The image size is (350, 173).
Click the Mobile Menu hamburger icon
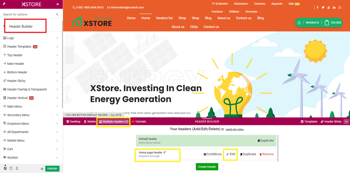coord(5,140)
